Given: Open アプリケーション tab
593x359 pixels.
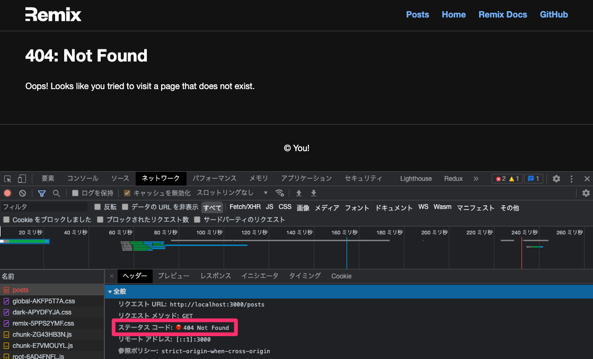Looking at the screenshot, I should [306, 179].
